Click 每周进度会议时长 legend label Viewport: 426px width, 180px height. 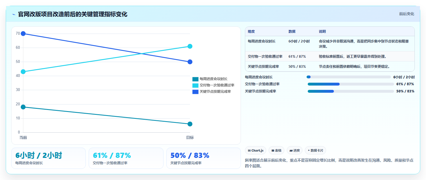coord(213,79)
